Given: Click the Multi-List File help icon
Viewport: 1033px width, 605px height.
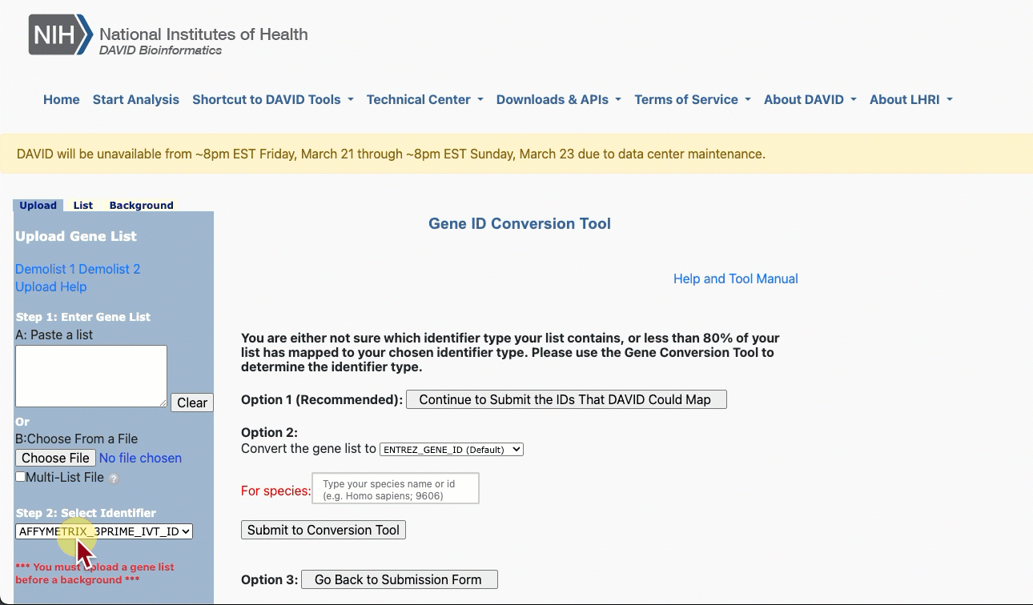Looking at the screenshot, I should 114,479.
